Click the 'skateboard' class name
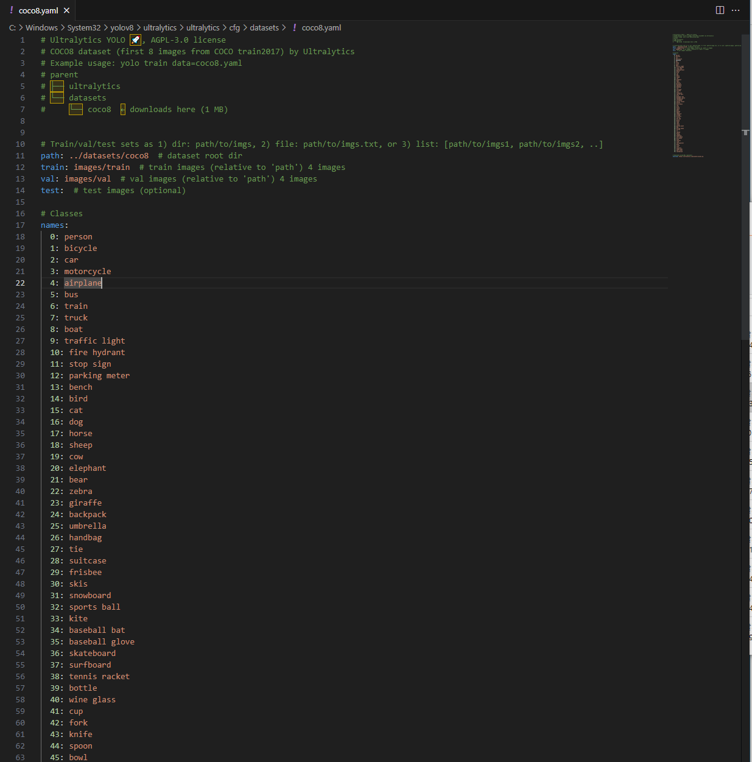752x762 pixels. (93, 654)
